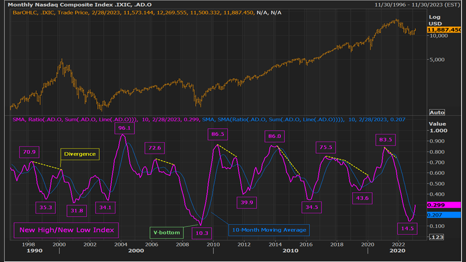Select the 86.5 peak annotation
The image size is (466, 262).
(218, 134)
